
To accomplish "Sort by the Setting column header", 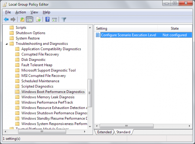I will pos(126,28).
